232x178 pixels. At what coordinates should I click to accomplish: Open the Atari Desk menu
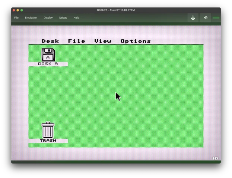(50, 41)
